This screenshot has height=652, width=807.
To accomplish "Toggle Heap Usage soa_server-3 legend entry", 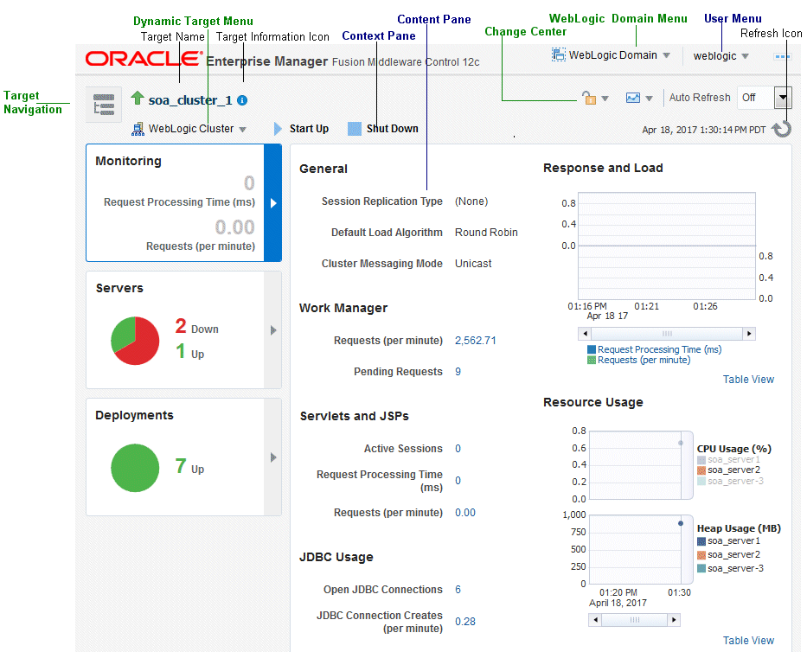I will click(730, 569).
